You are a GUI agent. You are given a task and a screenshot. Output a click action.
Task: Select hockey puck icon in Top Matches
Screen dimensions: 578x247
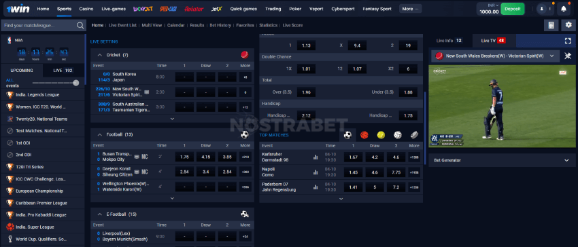[414, 135]
